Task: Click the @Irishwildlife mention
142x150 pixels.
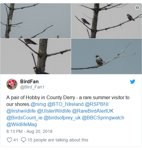Action: click(21, 111)
